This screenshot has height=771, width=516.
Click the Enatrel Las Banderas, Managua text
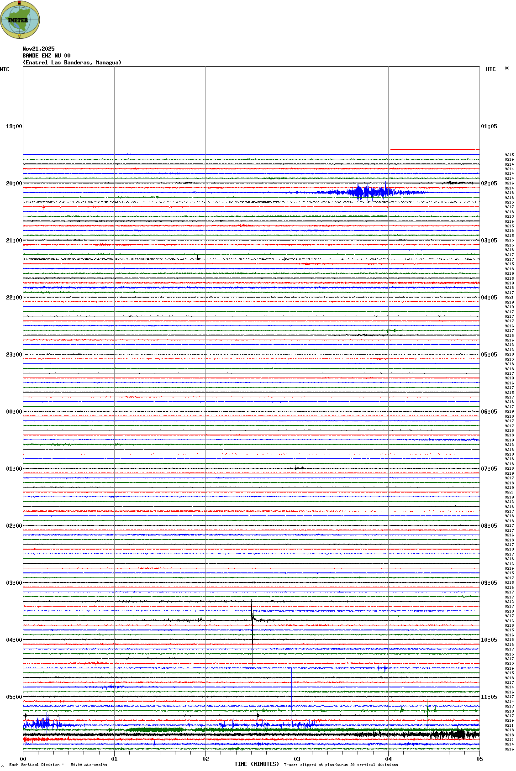click(72, 63)
